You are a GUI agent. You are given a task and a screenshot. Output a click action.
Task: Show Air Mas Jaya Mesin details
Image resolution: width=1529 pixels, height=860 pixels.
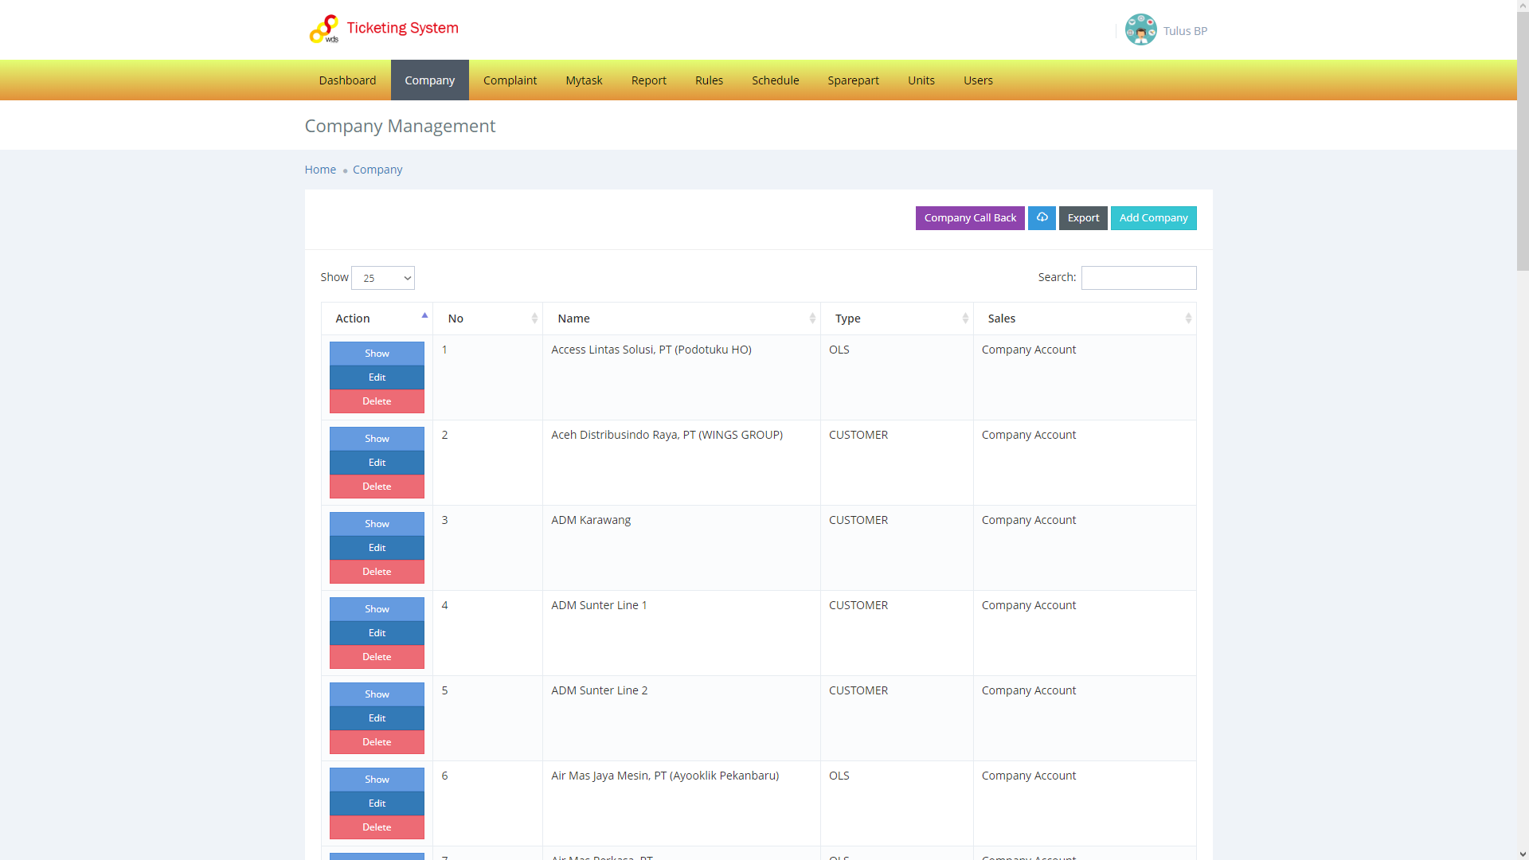point(377,780)
